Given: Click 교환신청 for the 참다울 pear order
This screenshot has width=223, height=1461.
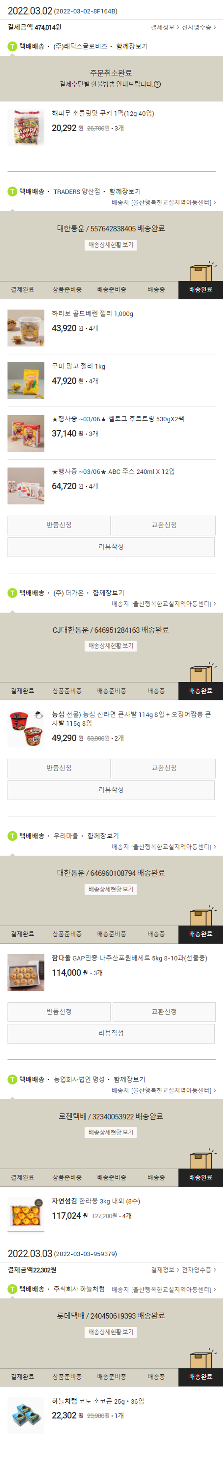Looking at the screenshot, I should coord(164,1011).
